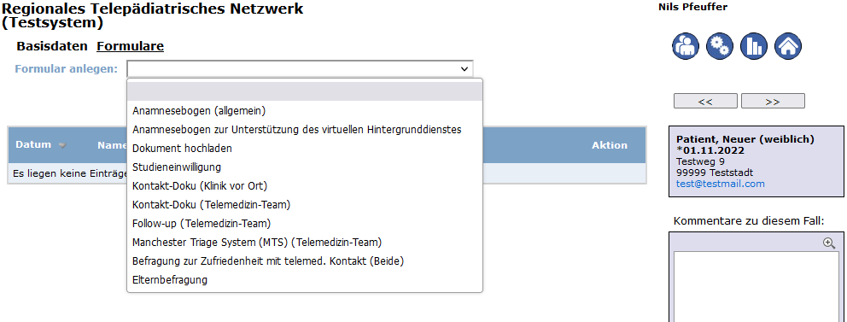
Task: Select the blank option at top of list
Action: [x=305, y=91]
